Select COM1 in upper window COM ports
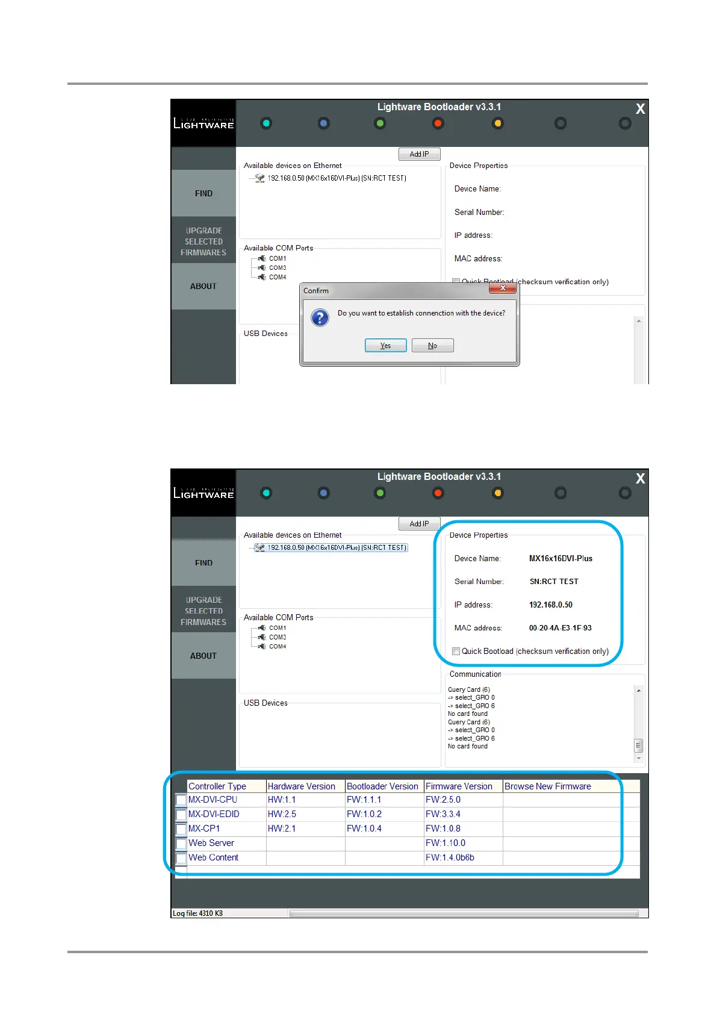This screenshot has height=1014, width=717. tap(278, 258)
